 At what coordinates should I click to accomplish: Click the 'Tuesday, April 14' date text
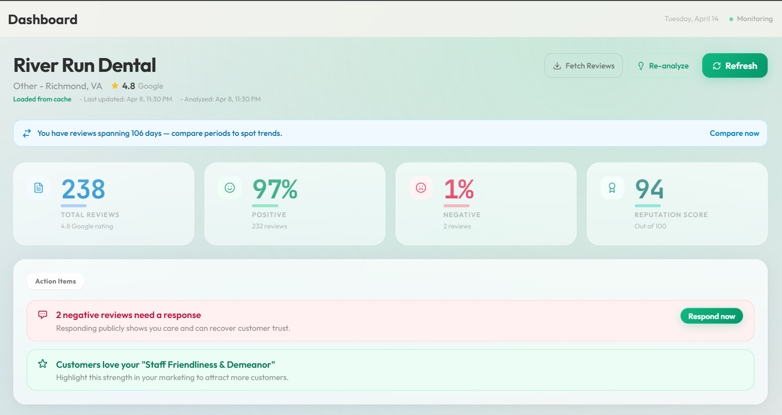[x=691, y=19]
